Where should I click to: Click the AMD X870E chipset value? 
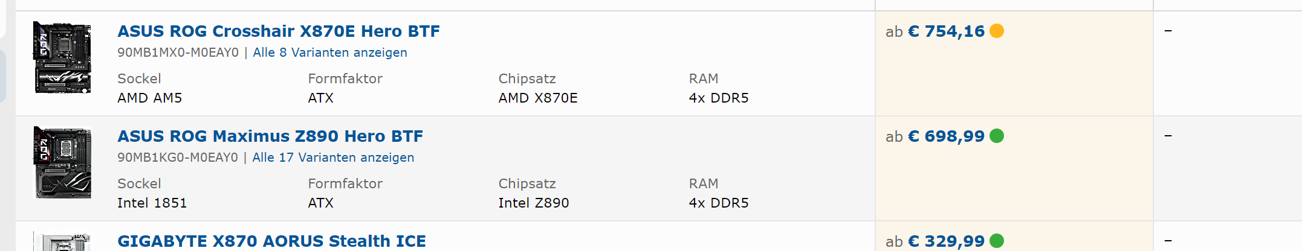pos(538,98)
